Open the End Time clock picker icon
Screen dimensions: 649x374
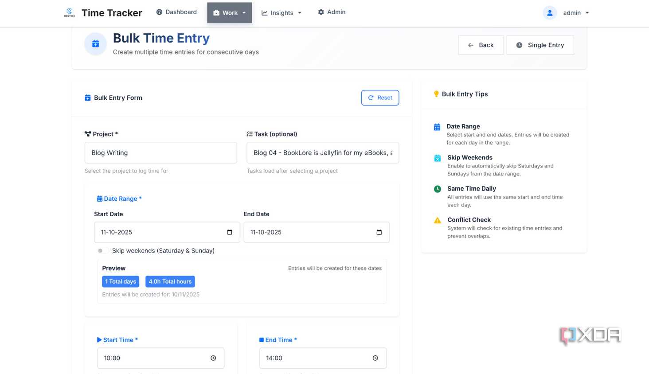pyautogui.click(x=375, y=358)
